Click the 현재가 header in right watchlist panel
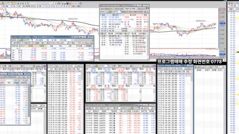 (x=207, y=70)
